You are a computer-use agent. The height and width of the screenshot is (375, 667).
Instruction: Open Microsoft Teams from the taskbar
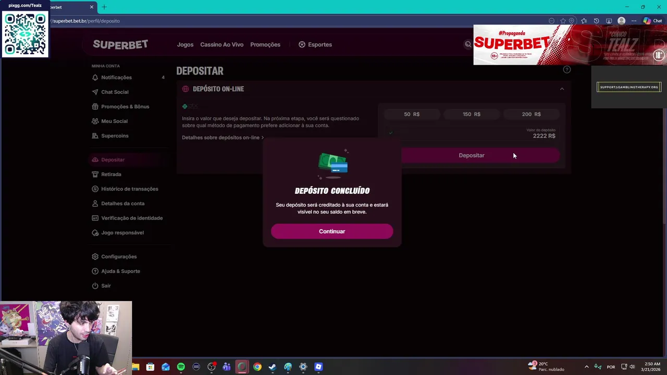click(x=227, y=367)
